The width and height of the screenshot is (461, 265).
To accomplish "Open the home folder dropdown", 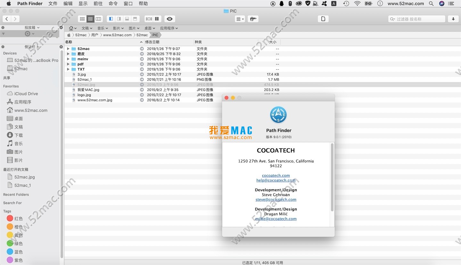I will click(73, 28).
